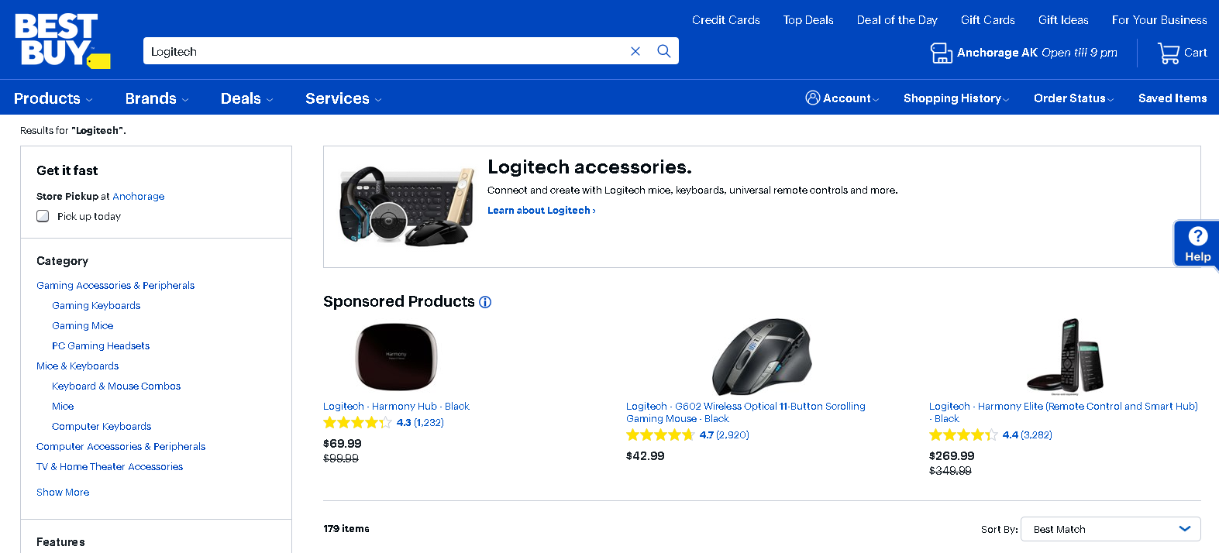Expand the Shopping History dropdown

(956, 98)
